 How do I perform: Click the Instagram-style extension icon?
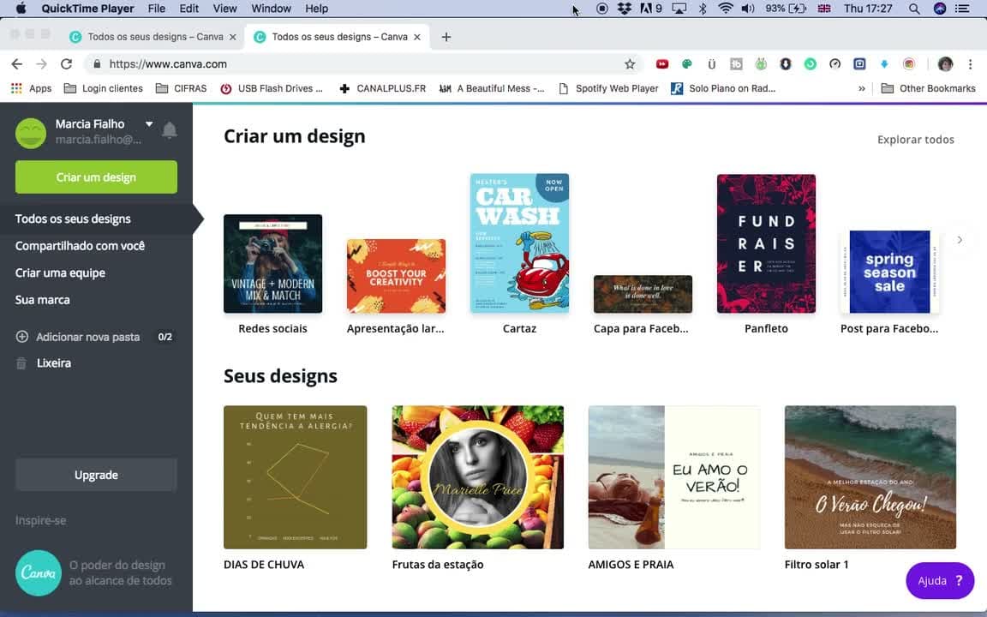[909, 64]
